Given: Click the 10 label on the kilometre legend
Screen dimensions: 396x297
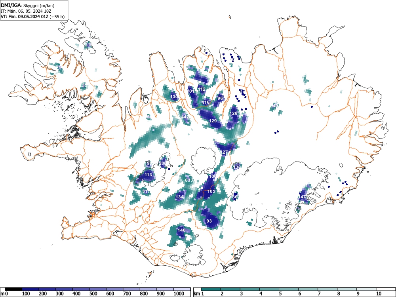Looking at the screenshot, I should (x=379, y=293).
